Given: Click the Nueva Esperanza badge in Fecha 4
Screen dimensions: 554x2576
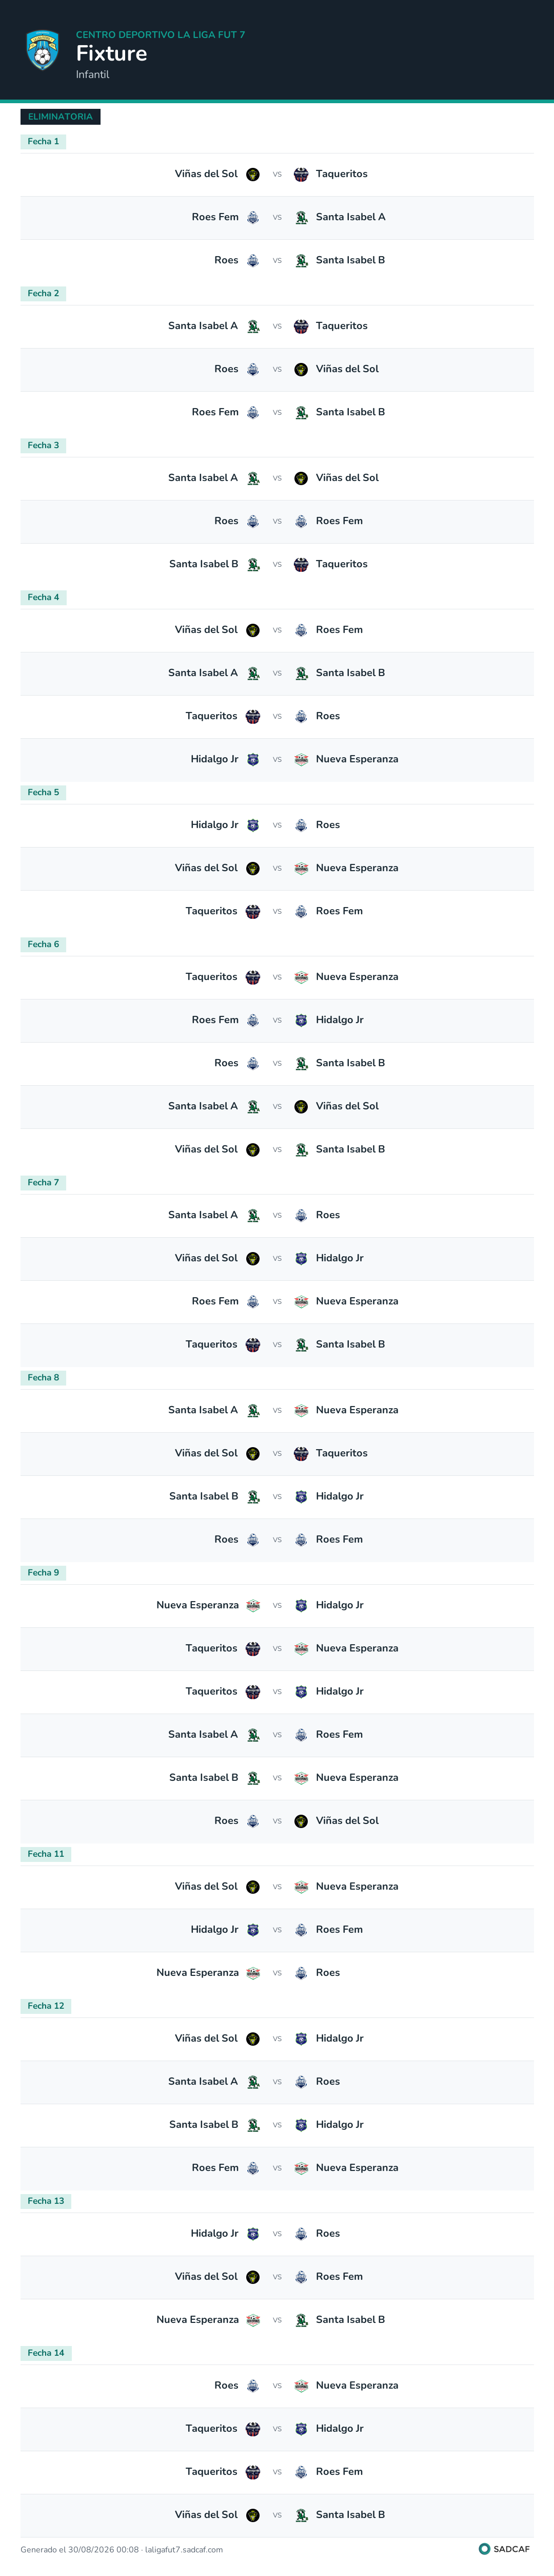Looking at the screenshot, I should coord(301,759).
